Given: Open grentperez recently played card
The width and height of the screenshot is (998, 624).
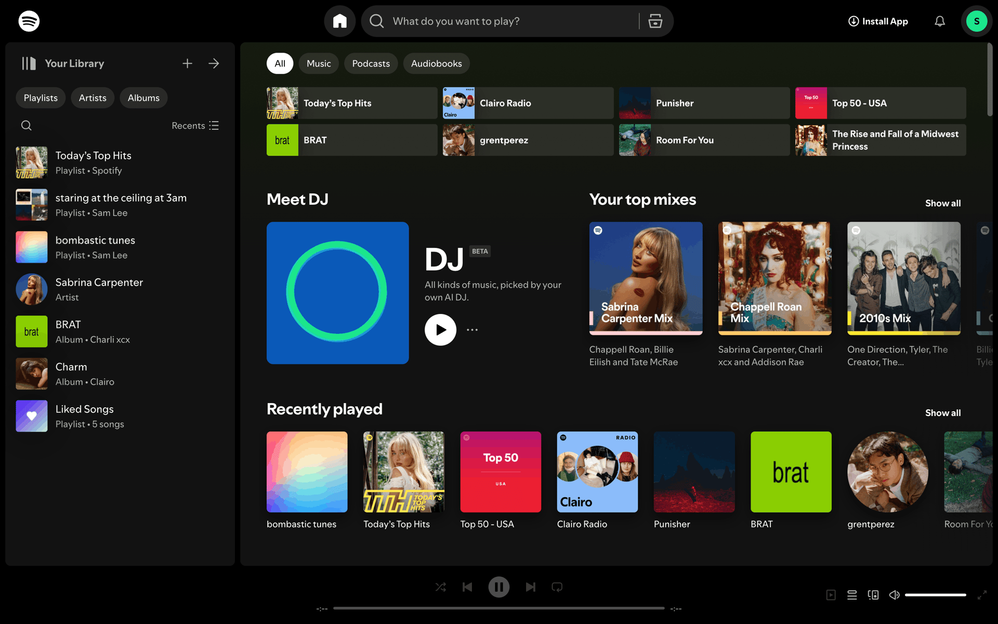Looking at the screenshot, I should (x=888, y=481).
